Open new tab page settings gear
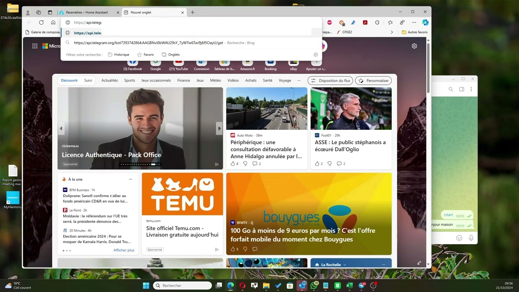Image resolution: width=519 pixels, height=292 pixels. pyautogui.click(x=414, y=46)
